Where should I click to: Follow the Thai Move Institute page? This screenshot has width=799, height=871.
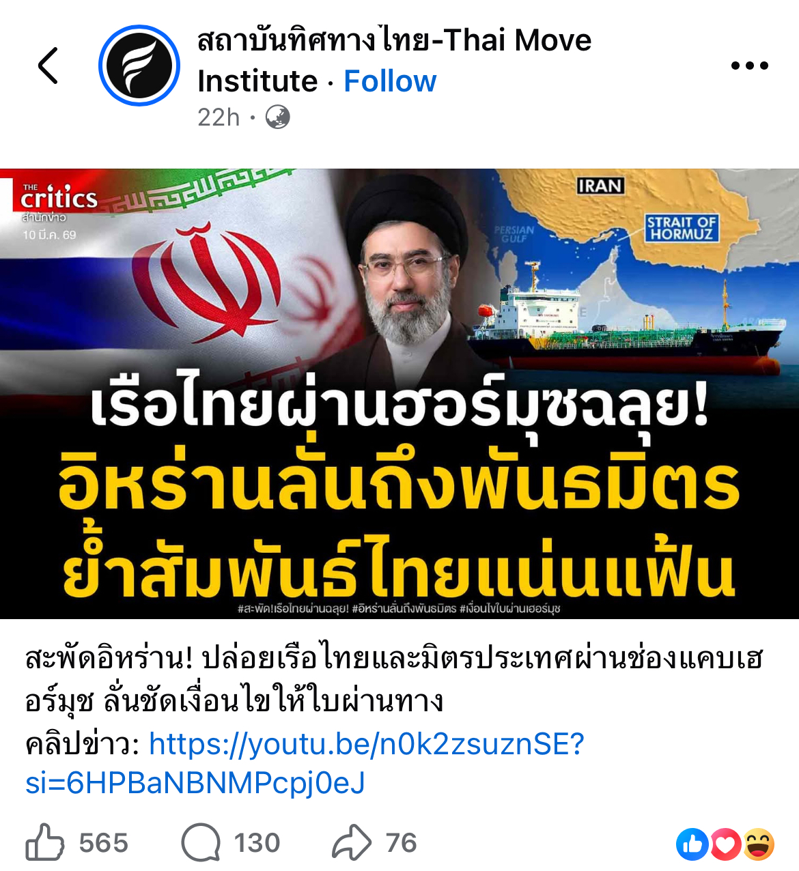click(x=390, y=81)
